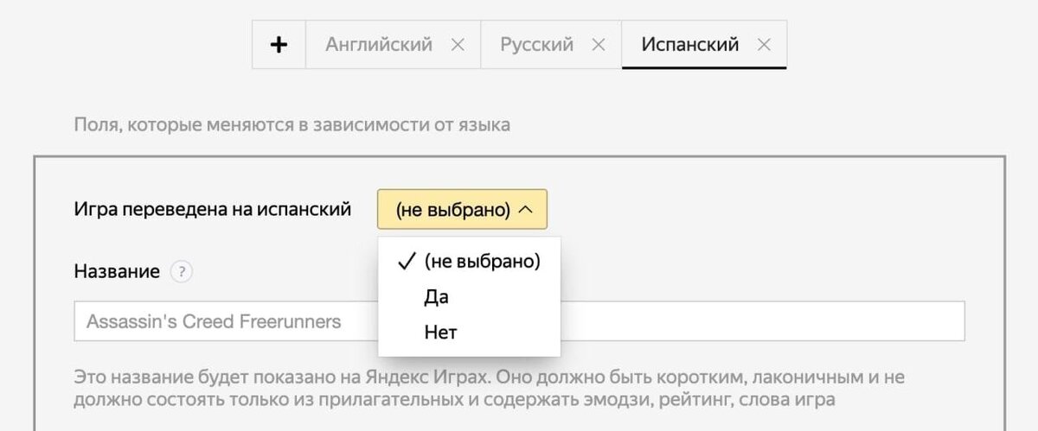Click the plus icon to add a language

[x=279, y=45]
